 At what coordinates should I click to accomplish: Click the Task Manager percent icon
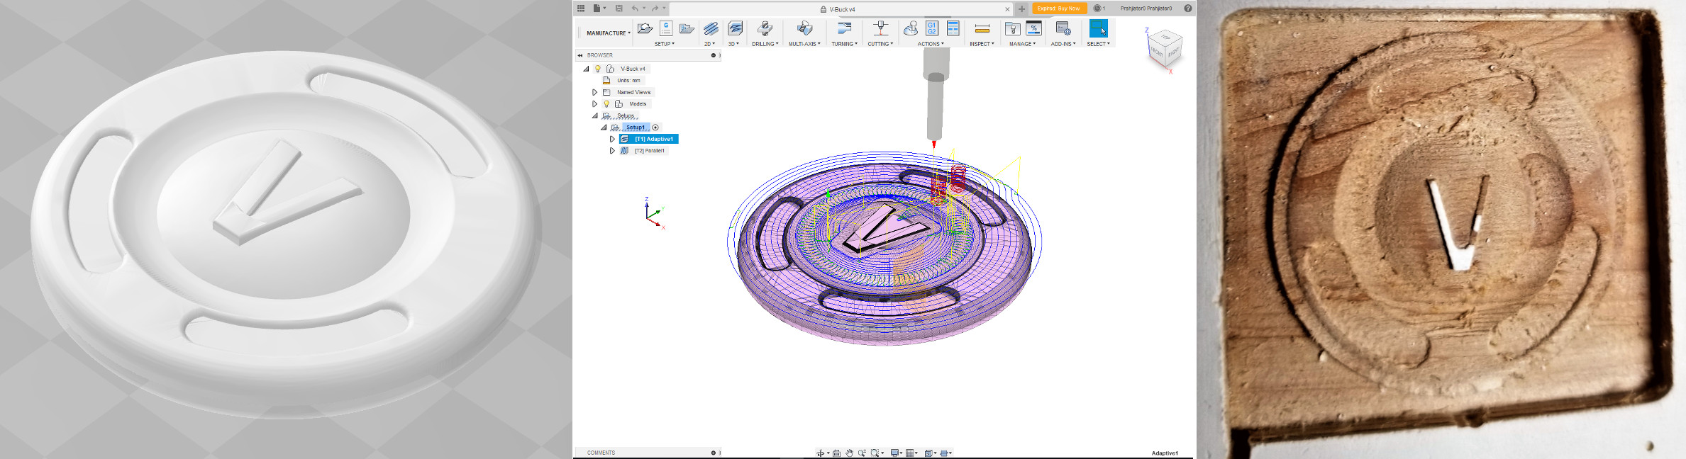click(x=1034, y=28)
